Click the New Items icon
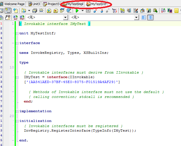 tap(16, 11)
